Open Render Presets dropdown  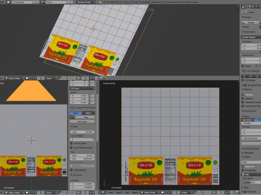point(251,37)
